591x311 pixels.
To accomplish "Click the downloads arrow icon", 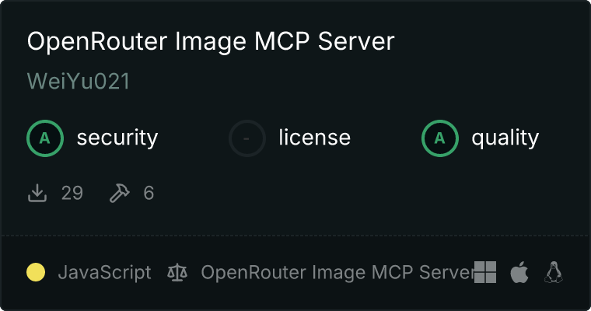I will click(x=37, y=193).
